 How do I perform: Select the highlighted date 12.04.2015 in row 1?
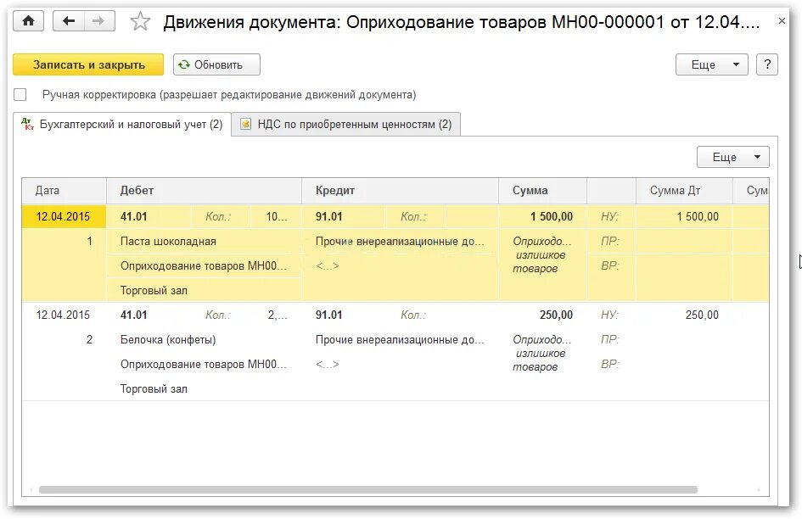click(64, 217)
